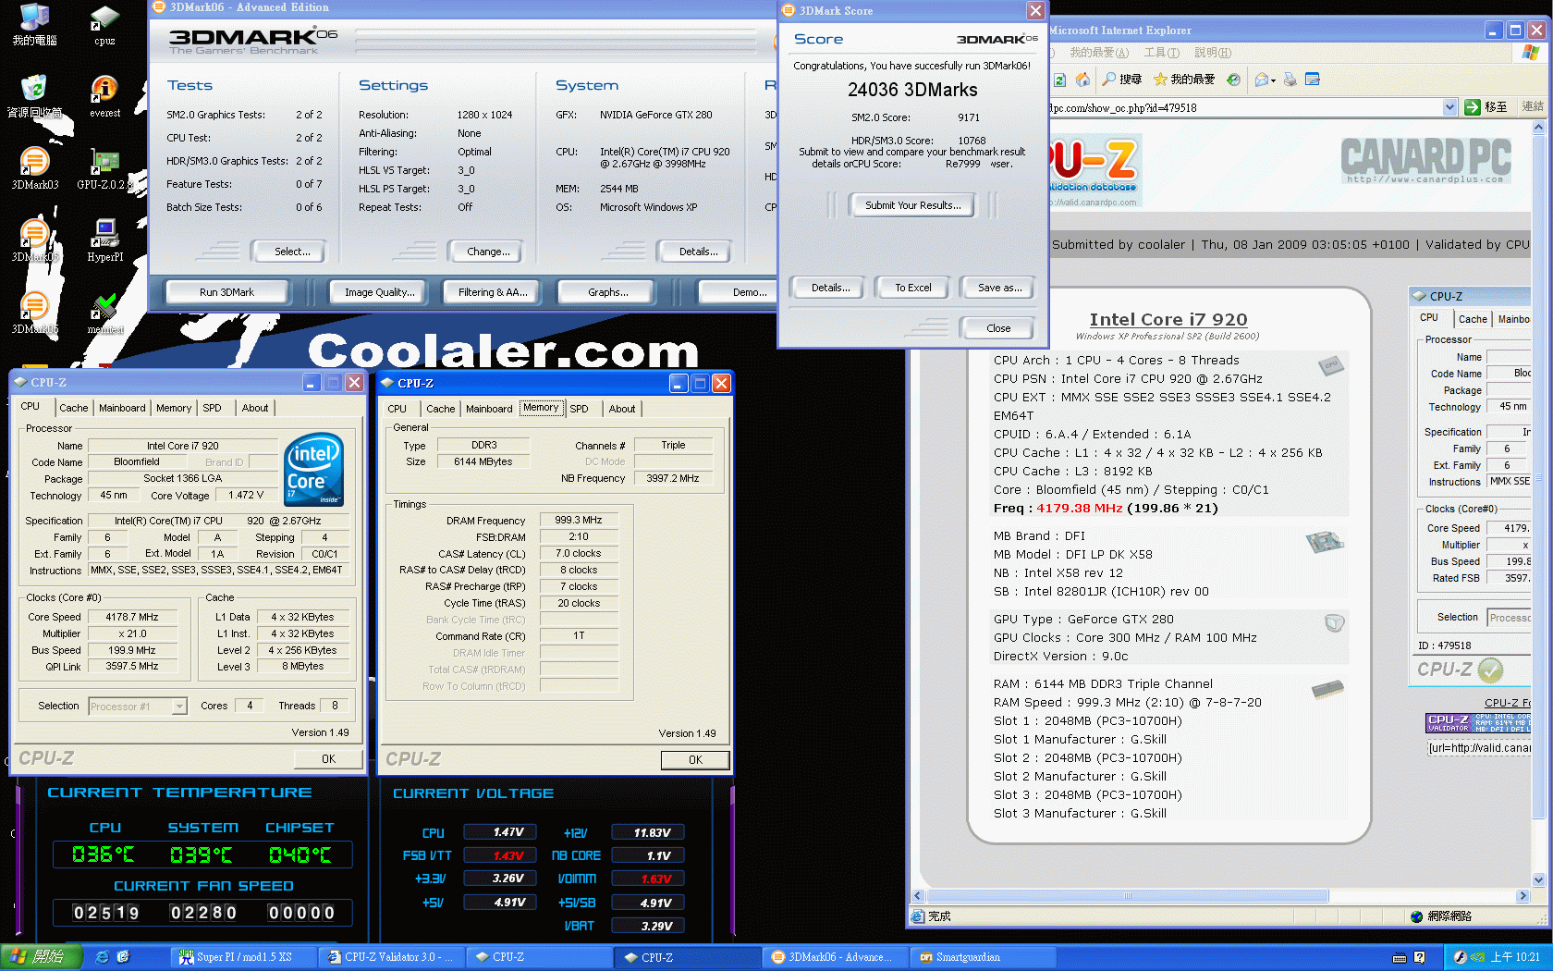
Task: Click Save as in 3DMark Score
Action: (999, 288)
